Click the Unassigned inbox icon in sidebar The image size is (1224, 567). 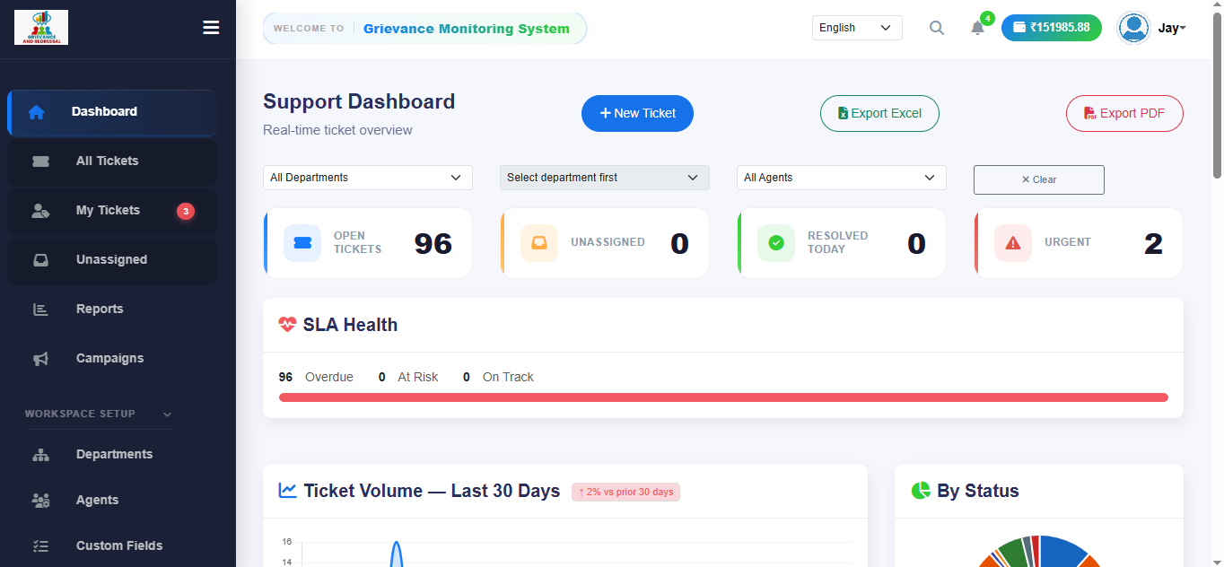tap(40, 260)
